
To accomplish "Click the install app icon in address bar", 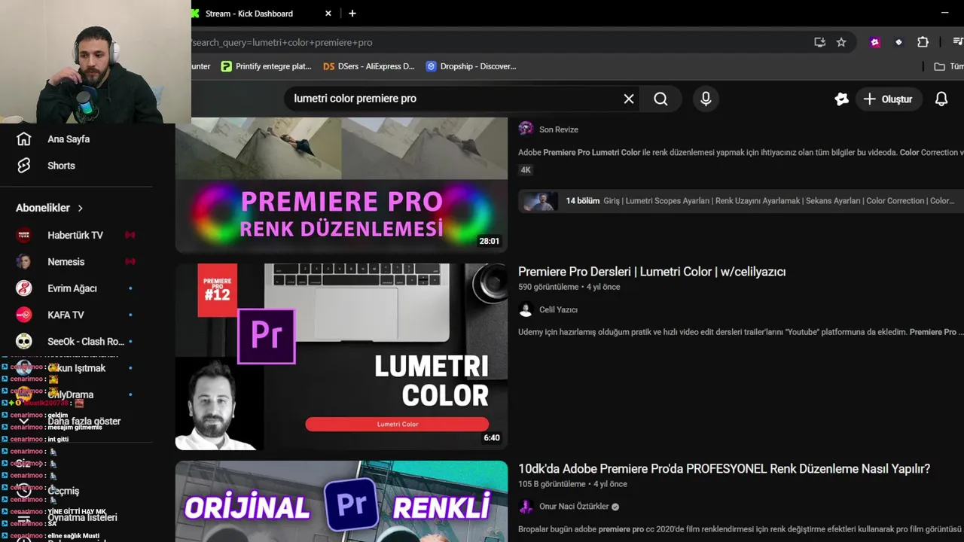I will [x=819, y=42].
